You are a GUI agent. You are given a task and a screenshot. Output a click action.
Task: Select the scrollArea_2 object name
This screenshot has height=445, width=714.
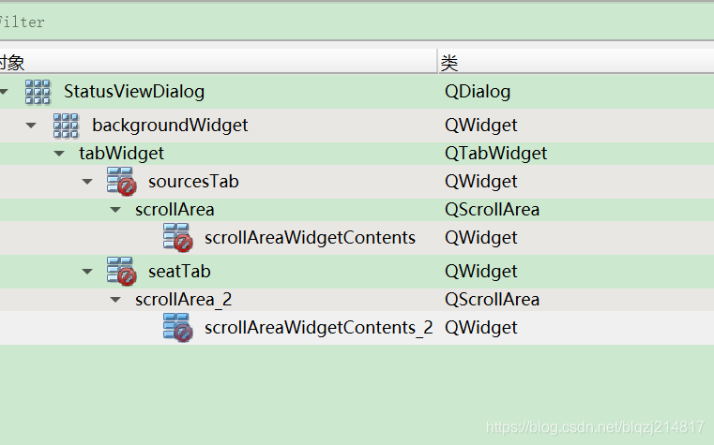(x=184, y=300)
